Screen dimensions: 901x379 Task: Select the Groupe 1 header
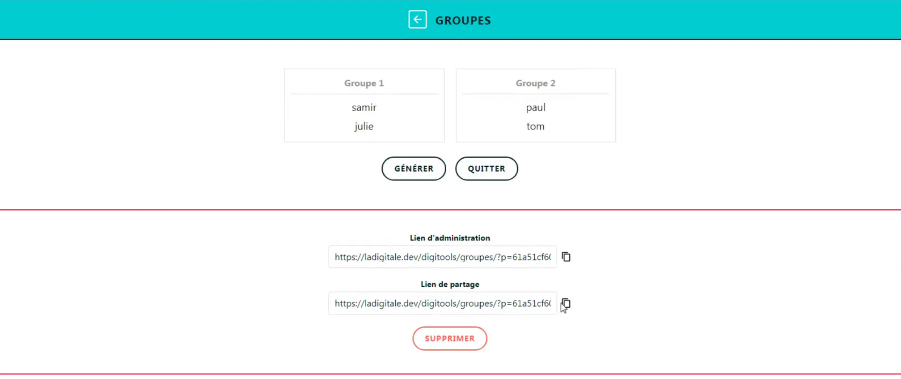click(x=364, y=83)
